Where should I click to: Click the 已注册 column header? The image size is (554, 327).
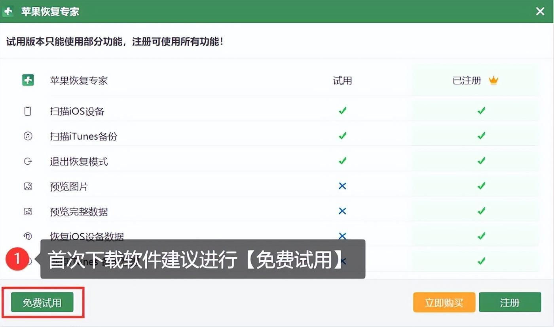click(x=467, y=81)
